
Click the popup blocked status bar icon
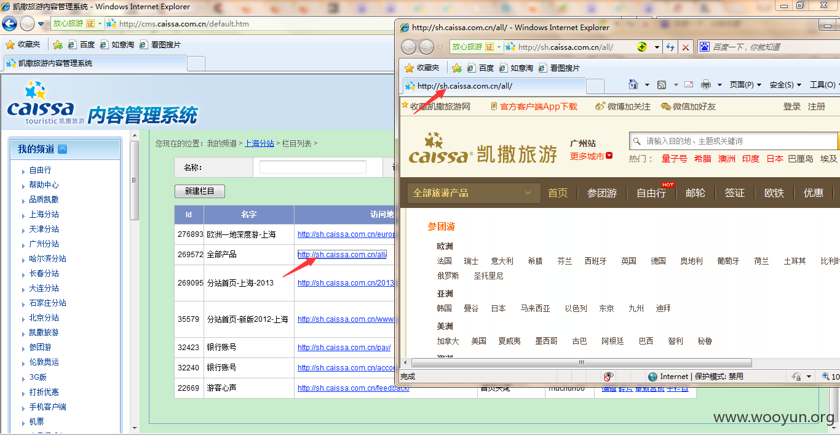(609, 377)
